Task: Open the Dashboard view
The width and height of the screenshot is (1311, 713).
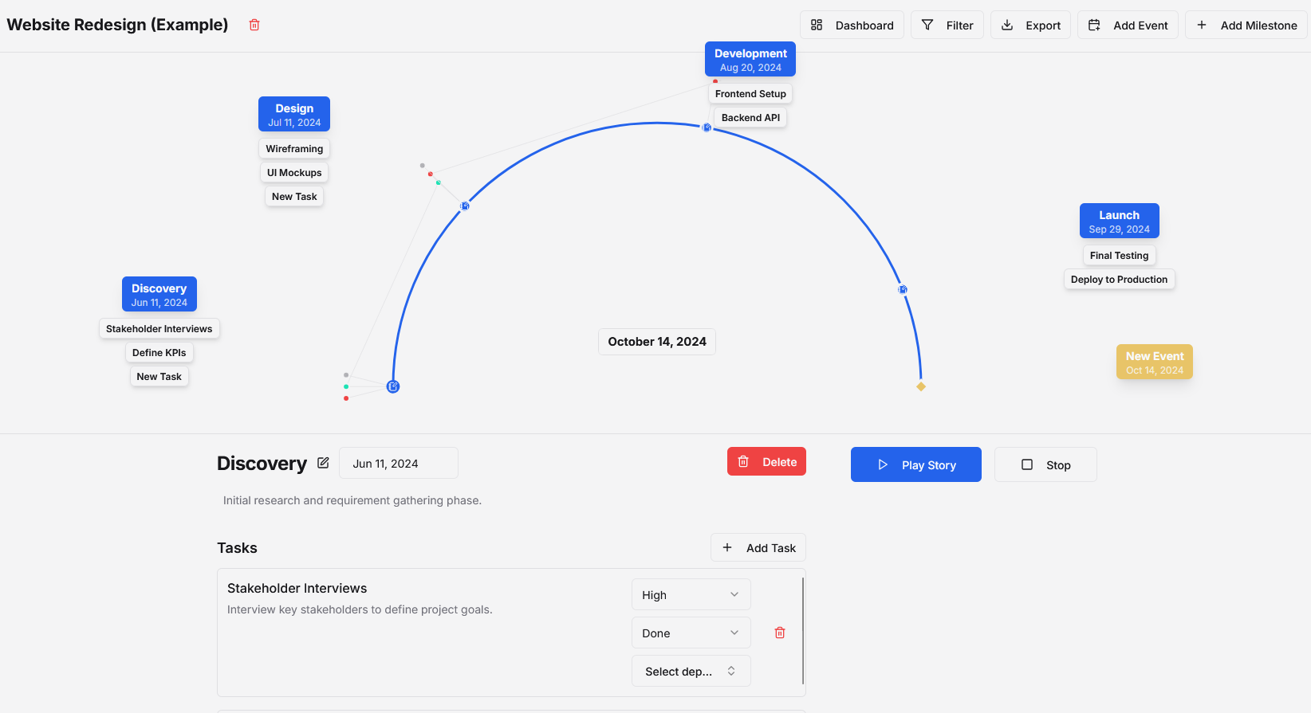Action: click(852, 25)
